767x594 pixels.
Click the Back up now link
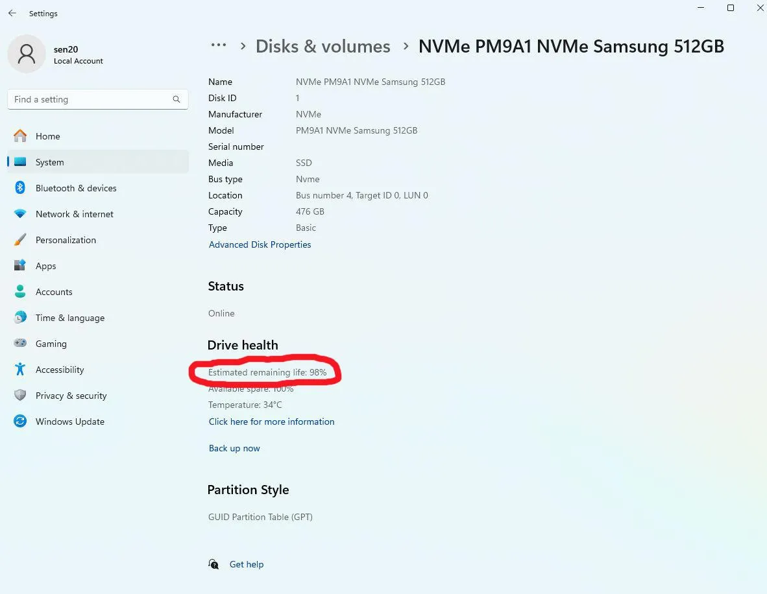click(x=234, y=448)
